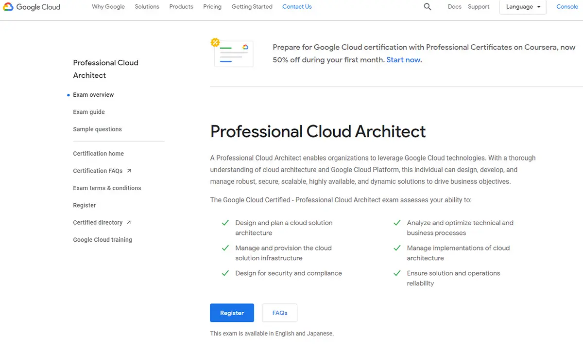Image resolution: width=583 pixels, height=355 pixels.
Task: Open Exam terms & conditions
Action: [107, 188]
